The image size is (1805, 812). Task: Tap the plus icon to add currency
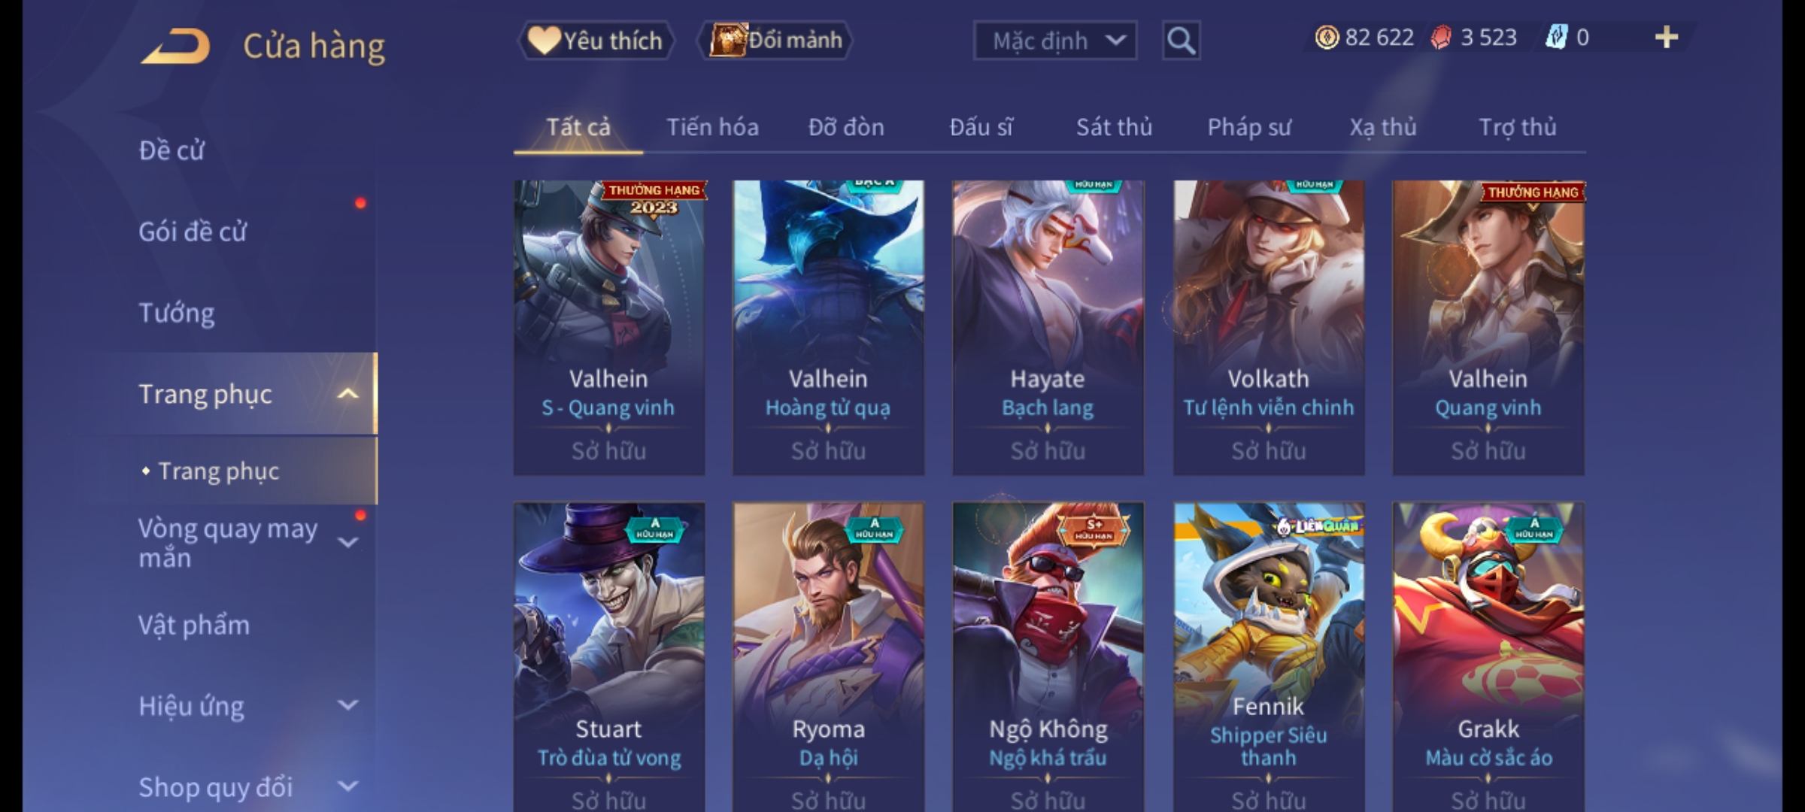pos(1667,38)
